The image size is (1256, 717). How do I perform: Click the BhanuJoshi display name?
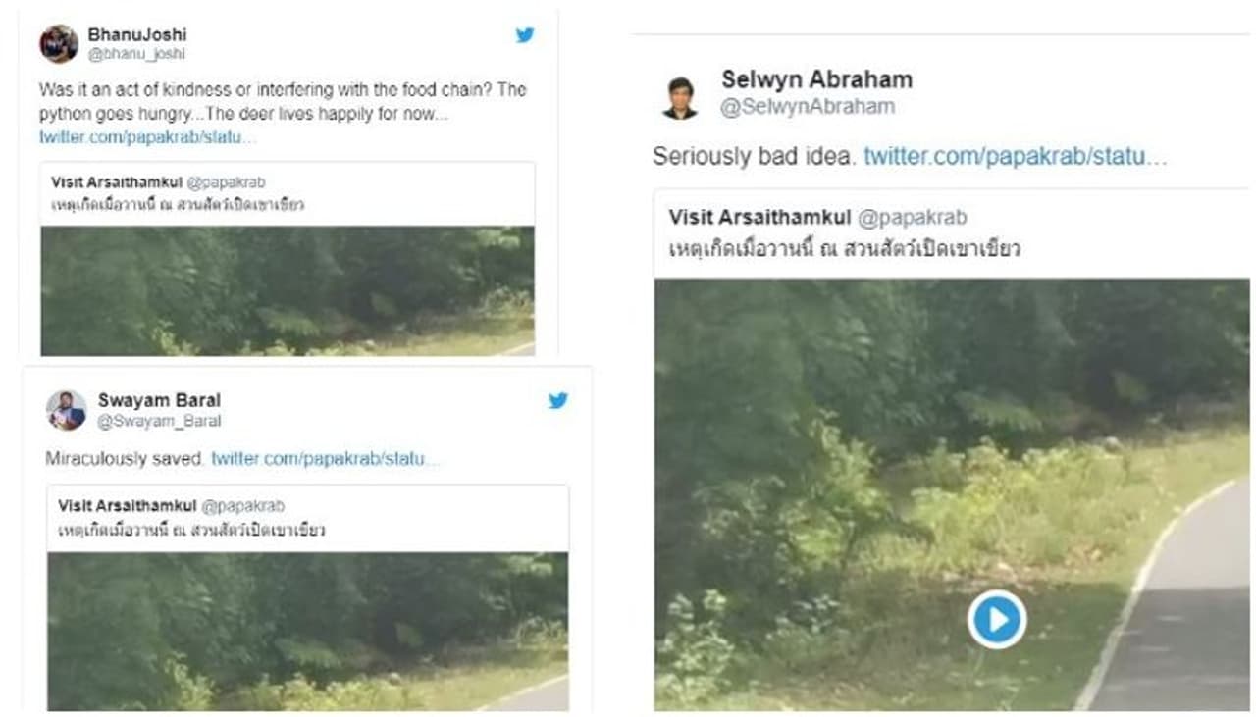(x=136, y=34)
